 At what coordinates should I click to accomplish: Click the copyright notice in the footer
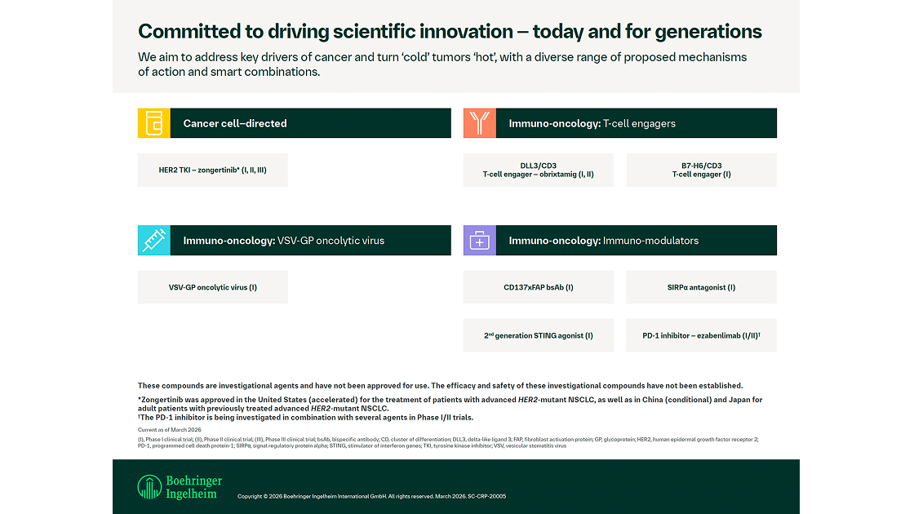(372, 497)
